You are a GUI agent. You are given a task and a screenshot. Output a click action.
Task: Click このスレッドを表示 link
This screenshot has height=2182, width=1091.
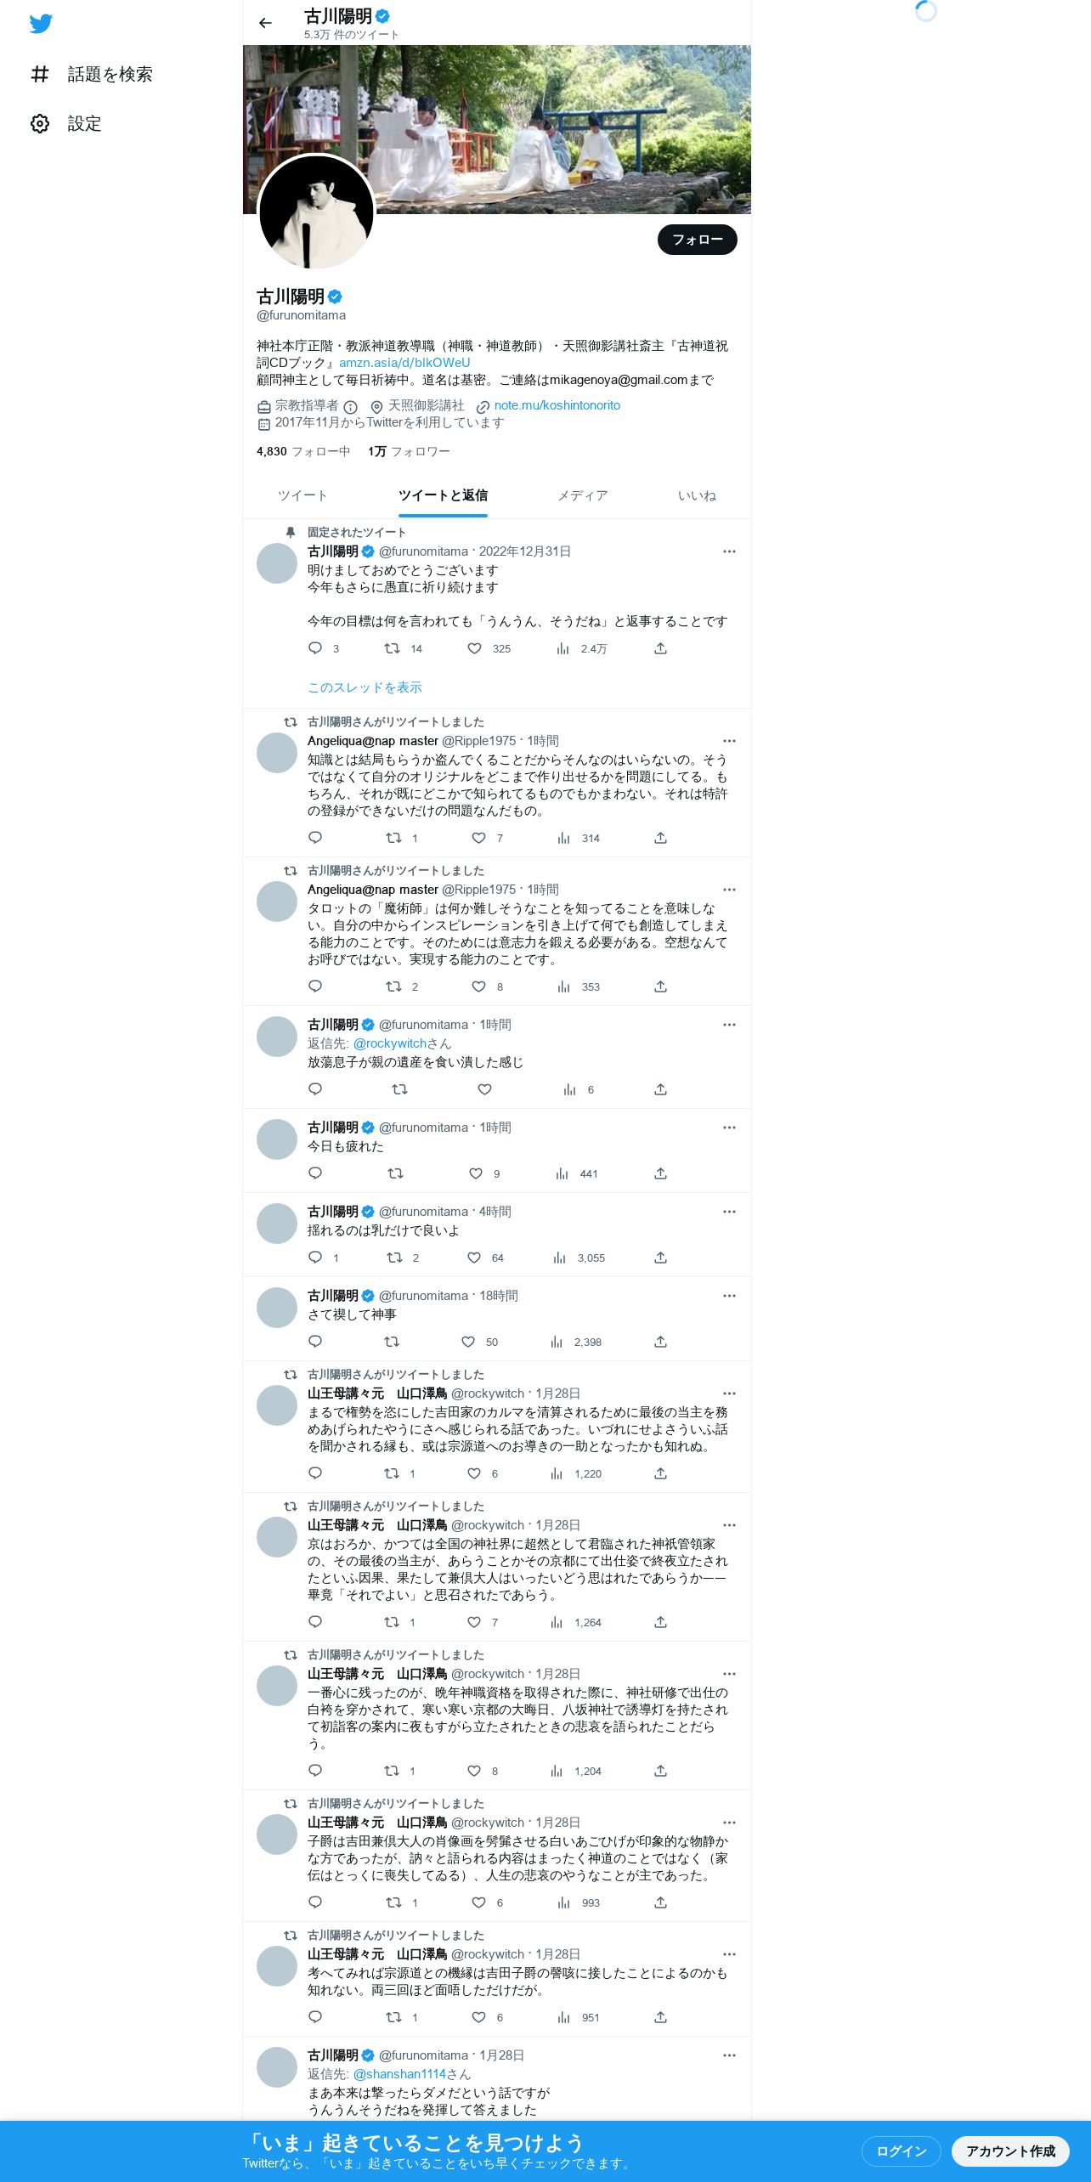click(x=365, y=687)
